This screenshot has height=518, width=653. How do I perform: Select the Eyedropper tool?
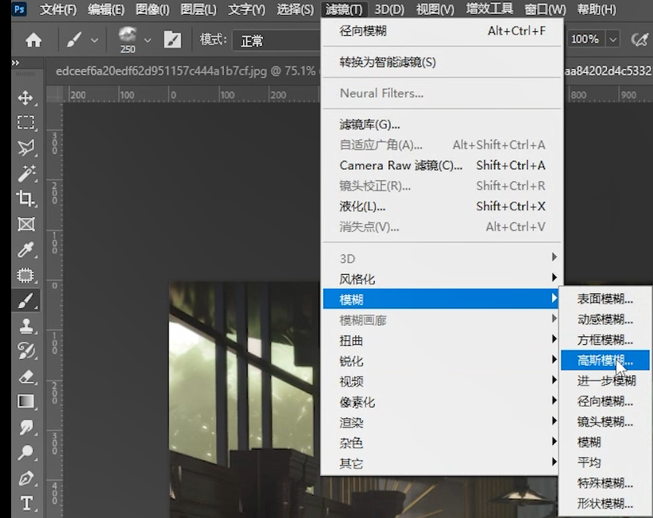click(x=26, y=249)
